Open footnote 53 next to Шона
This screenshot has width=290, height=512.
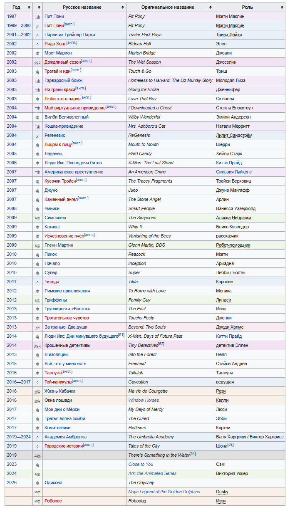231,445
